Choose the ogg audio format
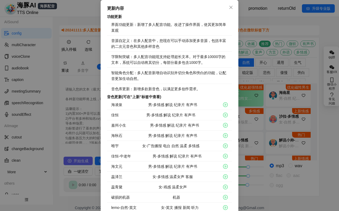 tap(272, 185)
